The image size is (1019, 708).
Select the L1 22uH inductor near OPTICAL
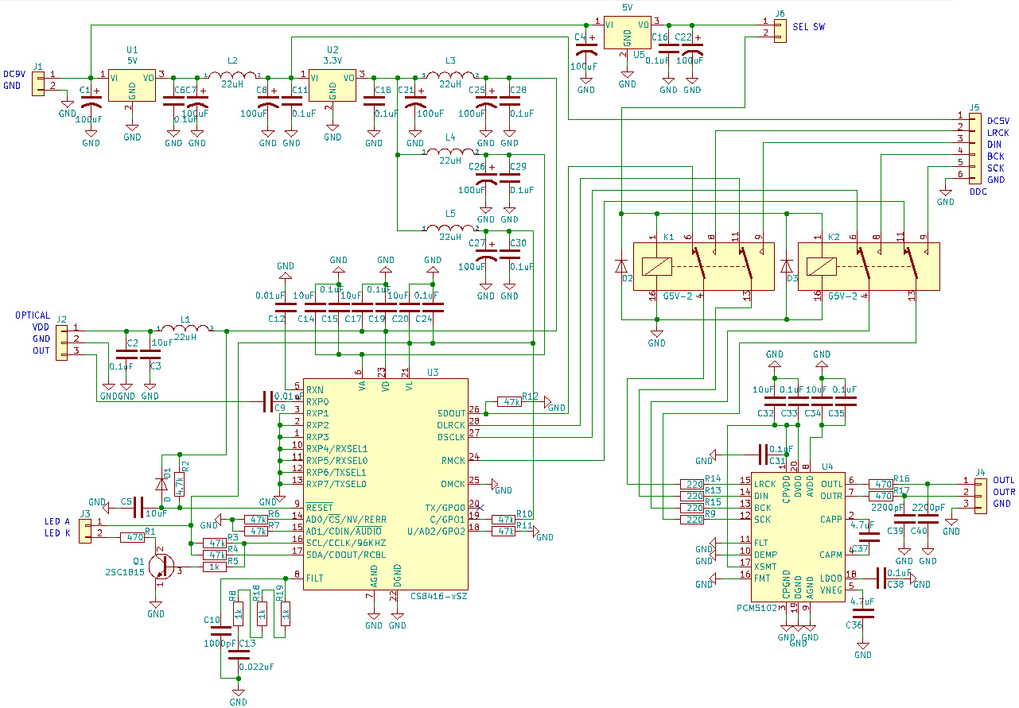[185, 328]
